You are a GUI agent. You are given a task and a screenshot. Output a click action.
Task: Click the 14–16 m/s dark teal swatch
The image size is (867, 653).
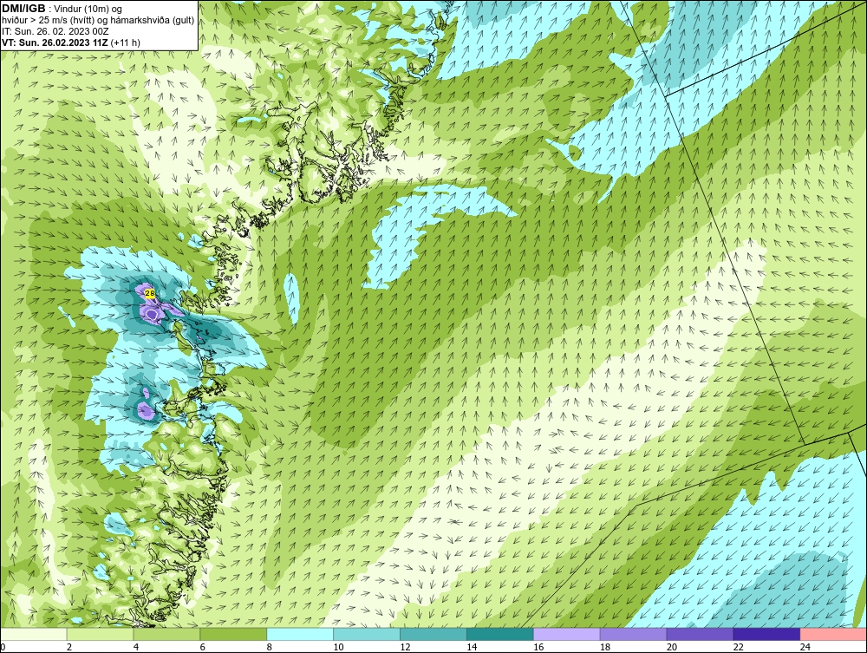[x=500, y=634]
